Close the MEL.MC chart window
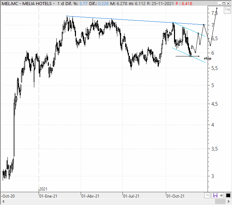The image size is (232, 205). coord(228,3)
